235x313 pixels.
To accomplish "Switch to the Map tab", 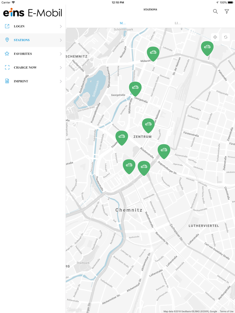I will pyautogui.click(x=123, y=23).
